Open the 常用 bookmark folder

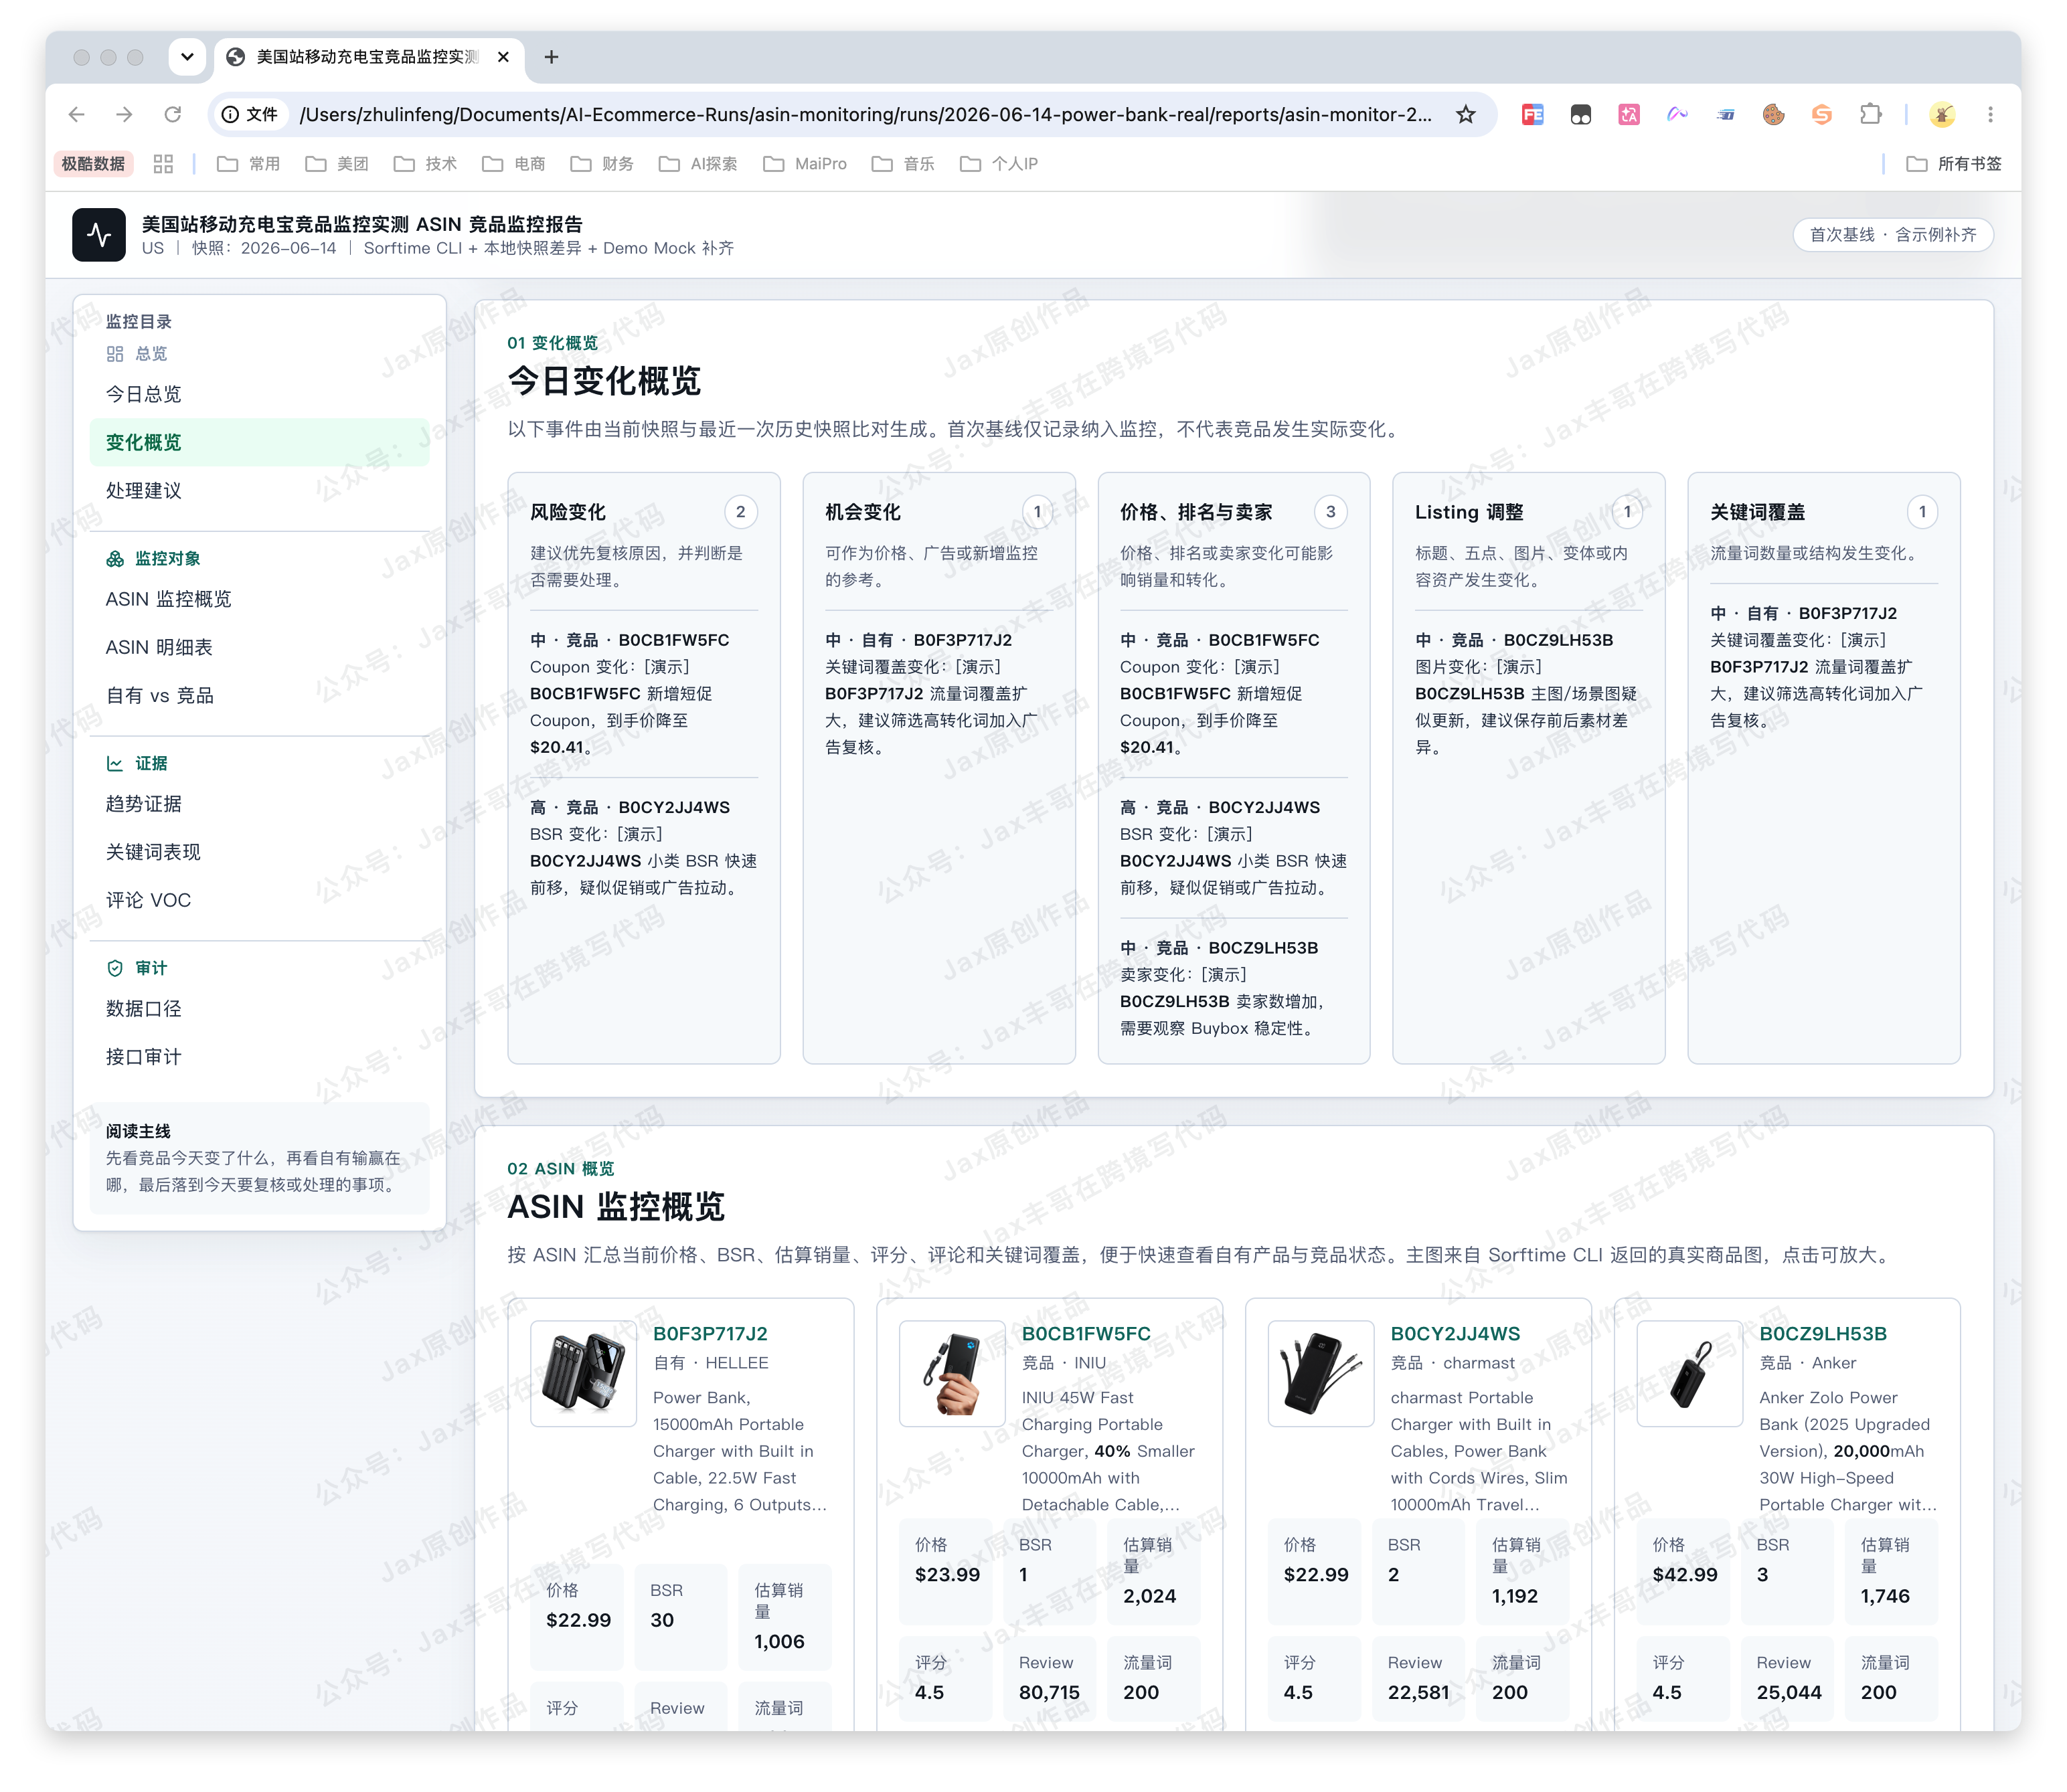pyautogui.click(x=249, y=164)
